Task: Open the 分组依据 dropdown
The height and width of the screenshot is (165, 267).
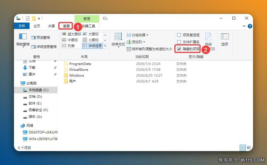Action: click(x=138, y=35)
